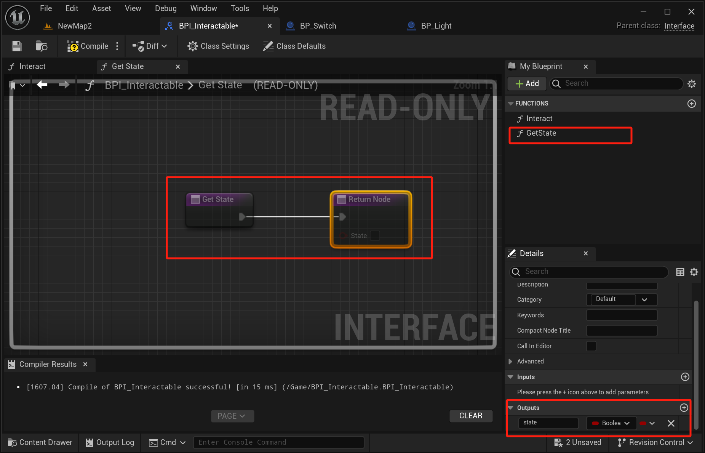This screenshot has height=453, width=705.
Task: Open the File menu
Action: point(46,8)
